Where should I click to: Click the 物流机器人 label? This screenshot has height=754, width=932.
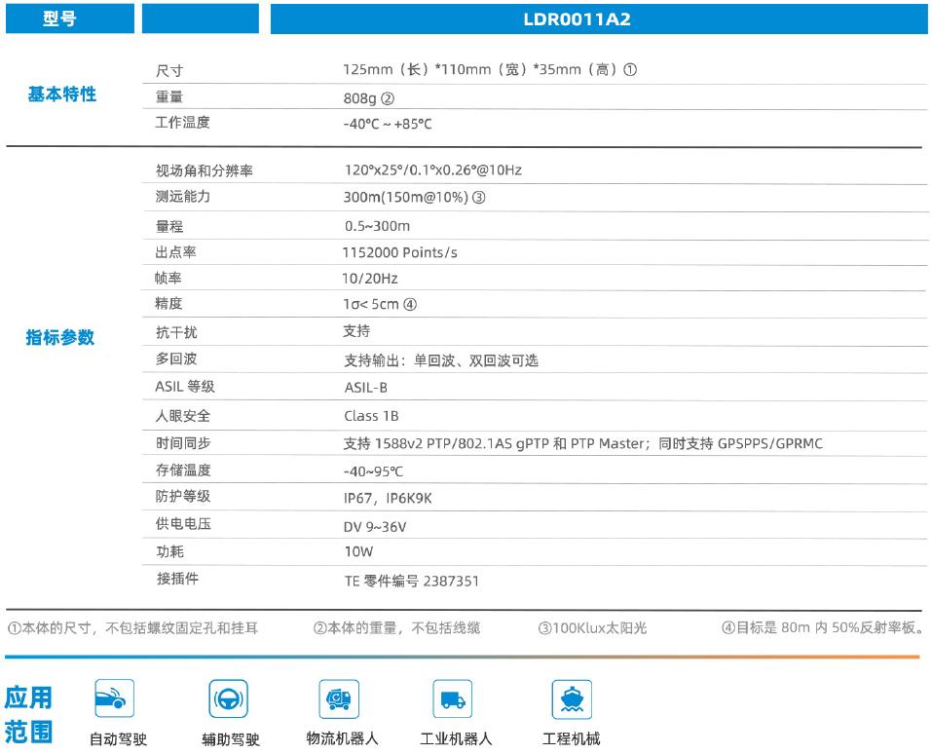click(342, 738)
